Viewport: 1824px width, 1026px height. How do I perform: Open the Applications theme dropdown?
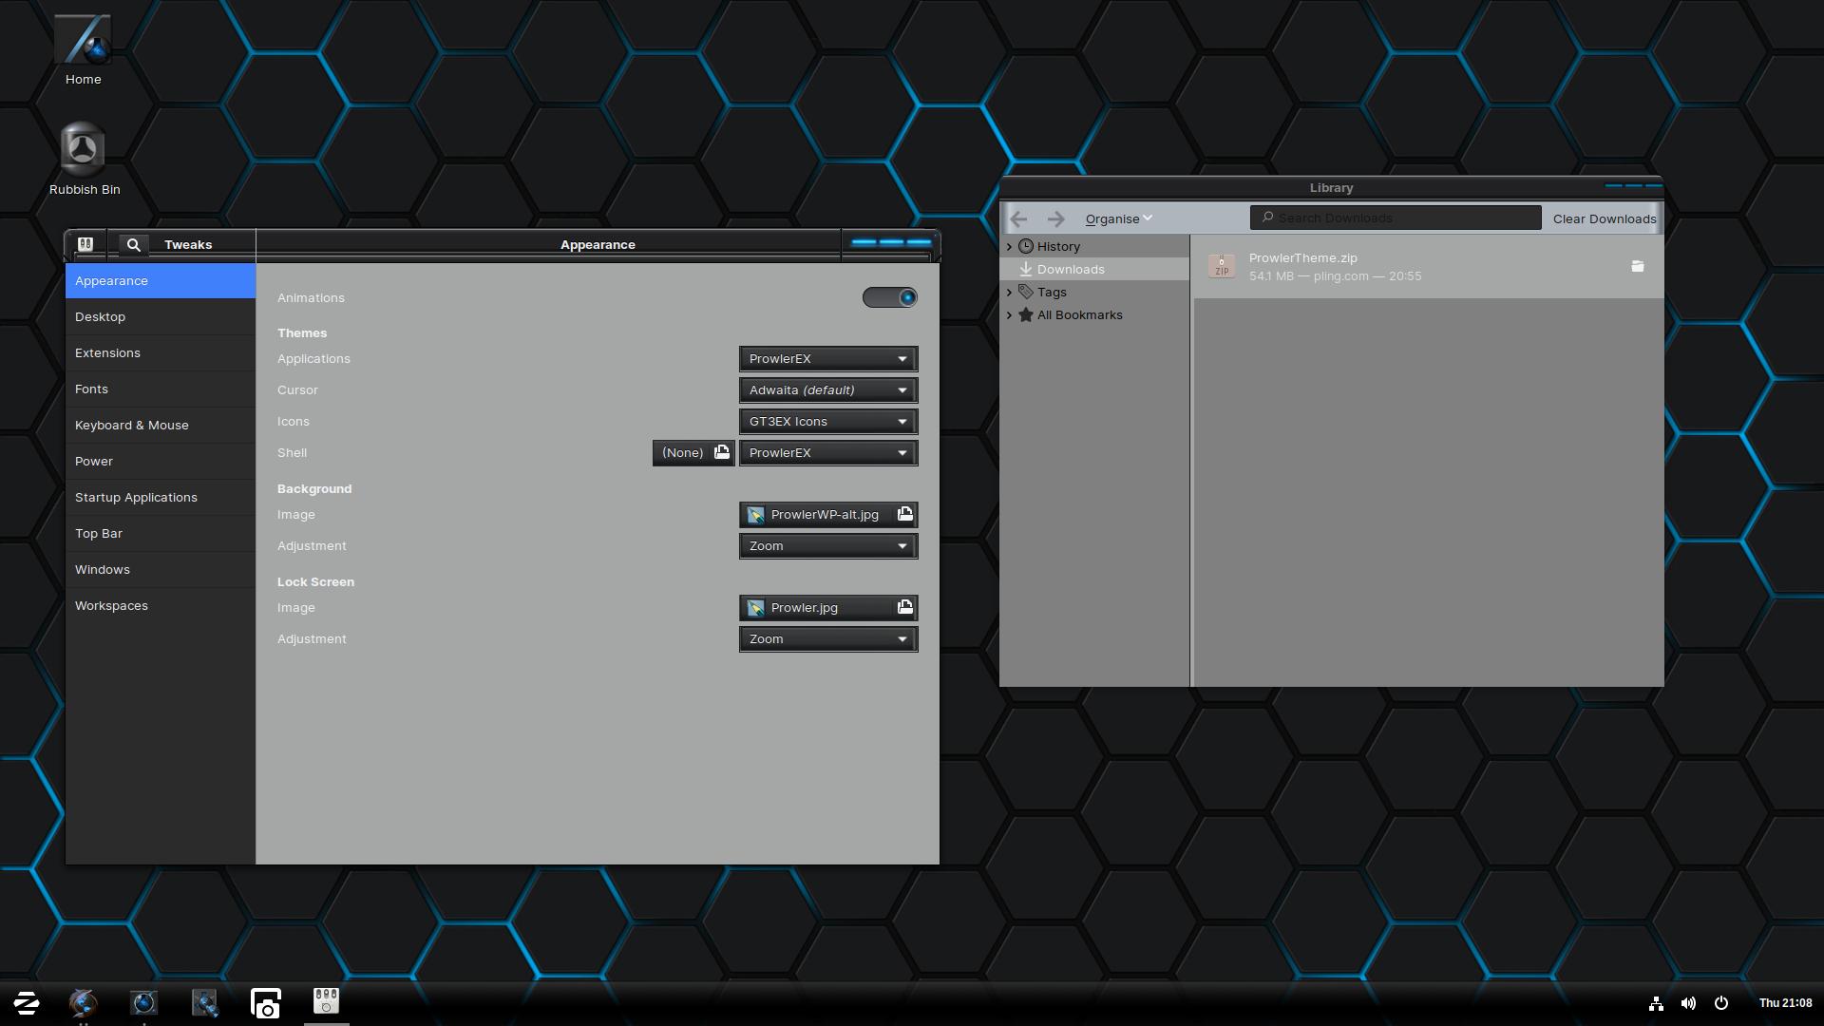click(827, 359)
